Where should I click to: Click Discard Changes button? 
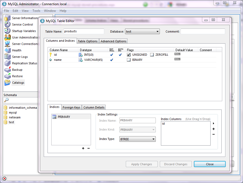176,164
